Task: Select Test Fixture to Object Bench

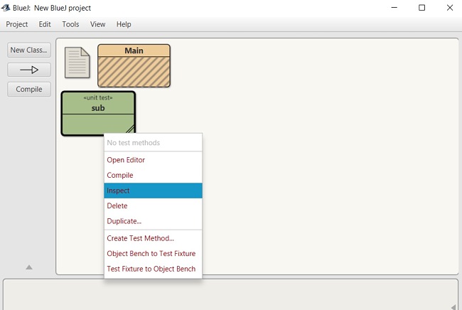Action: tap(154, 269)
